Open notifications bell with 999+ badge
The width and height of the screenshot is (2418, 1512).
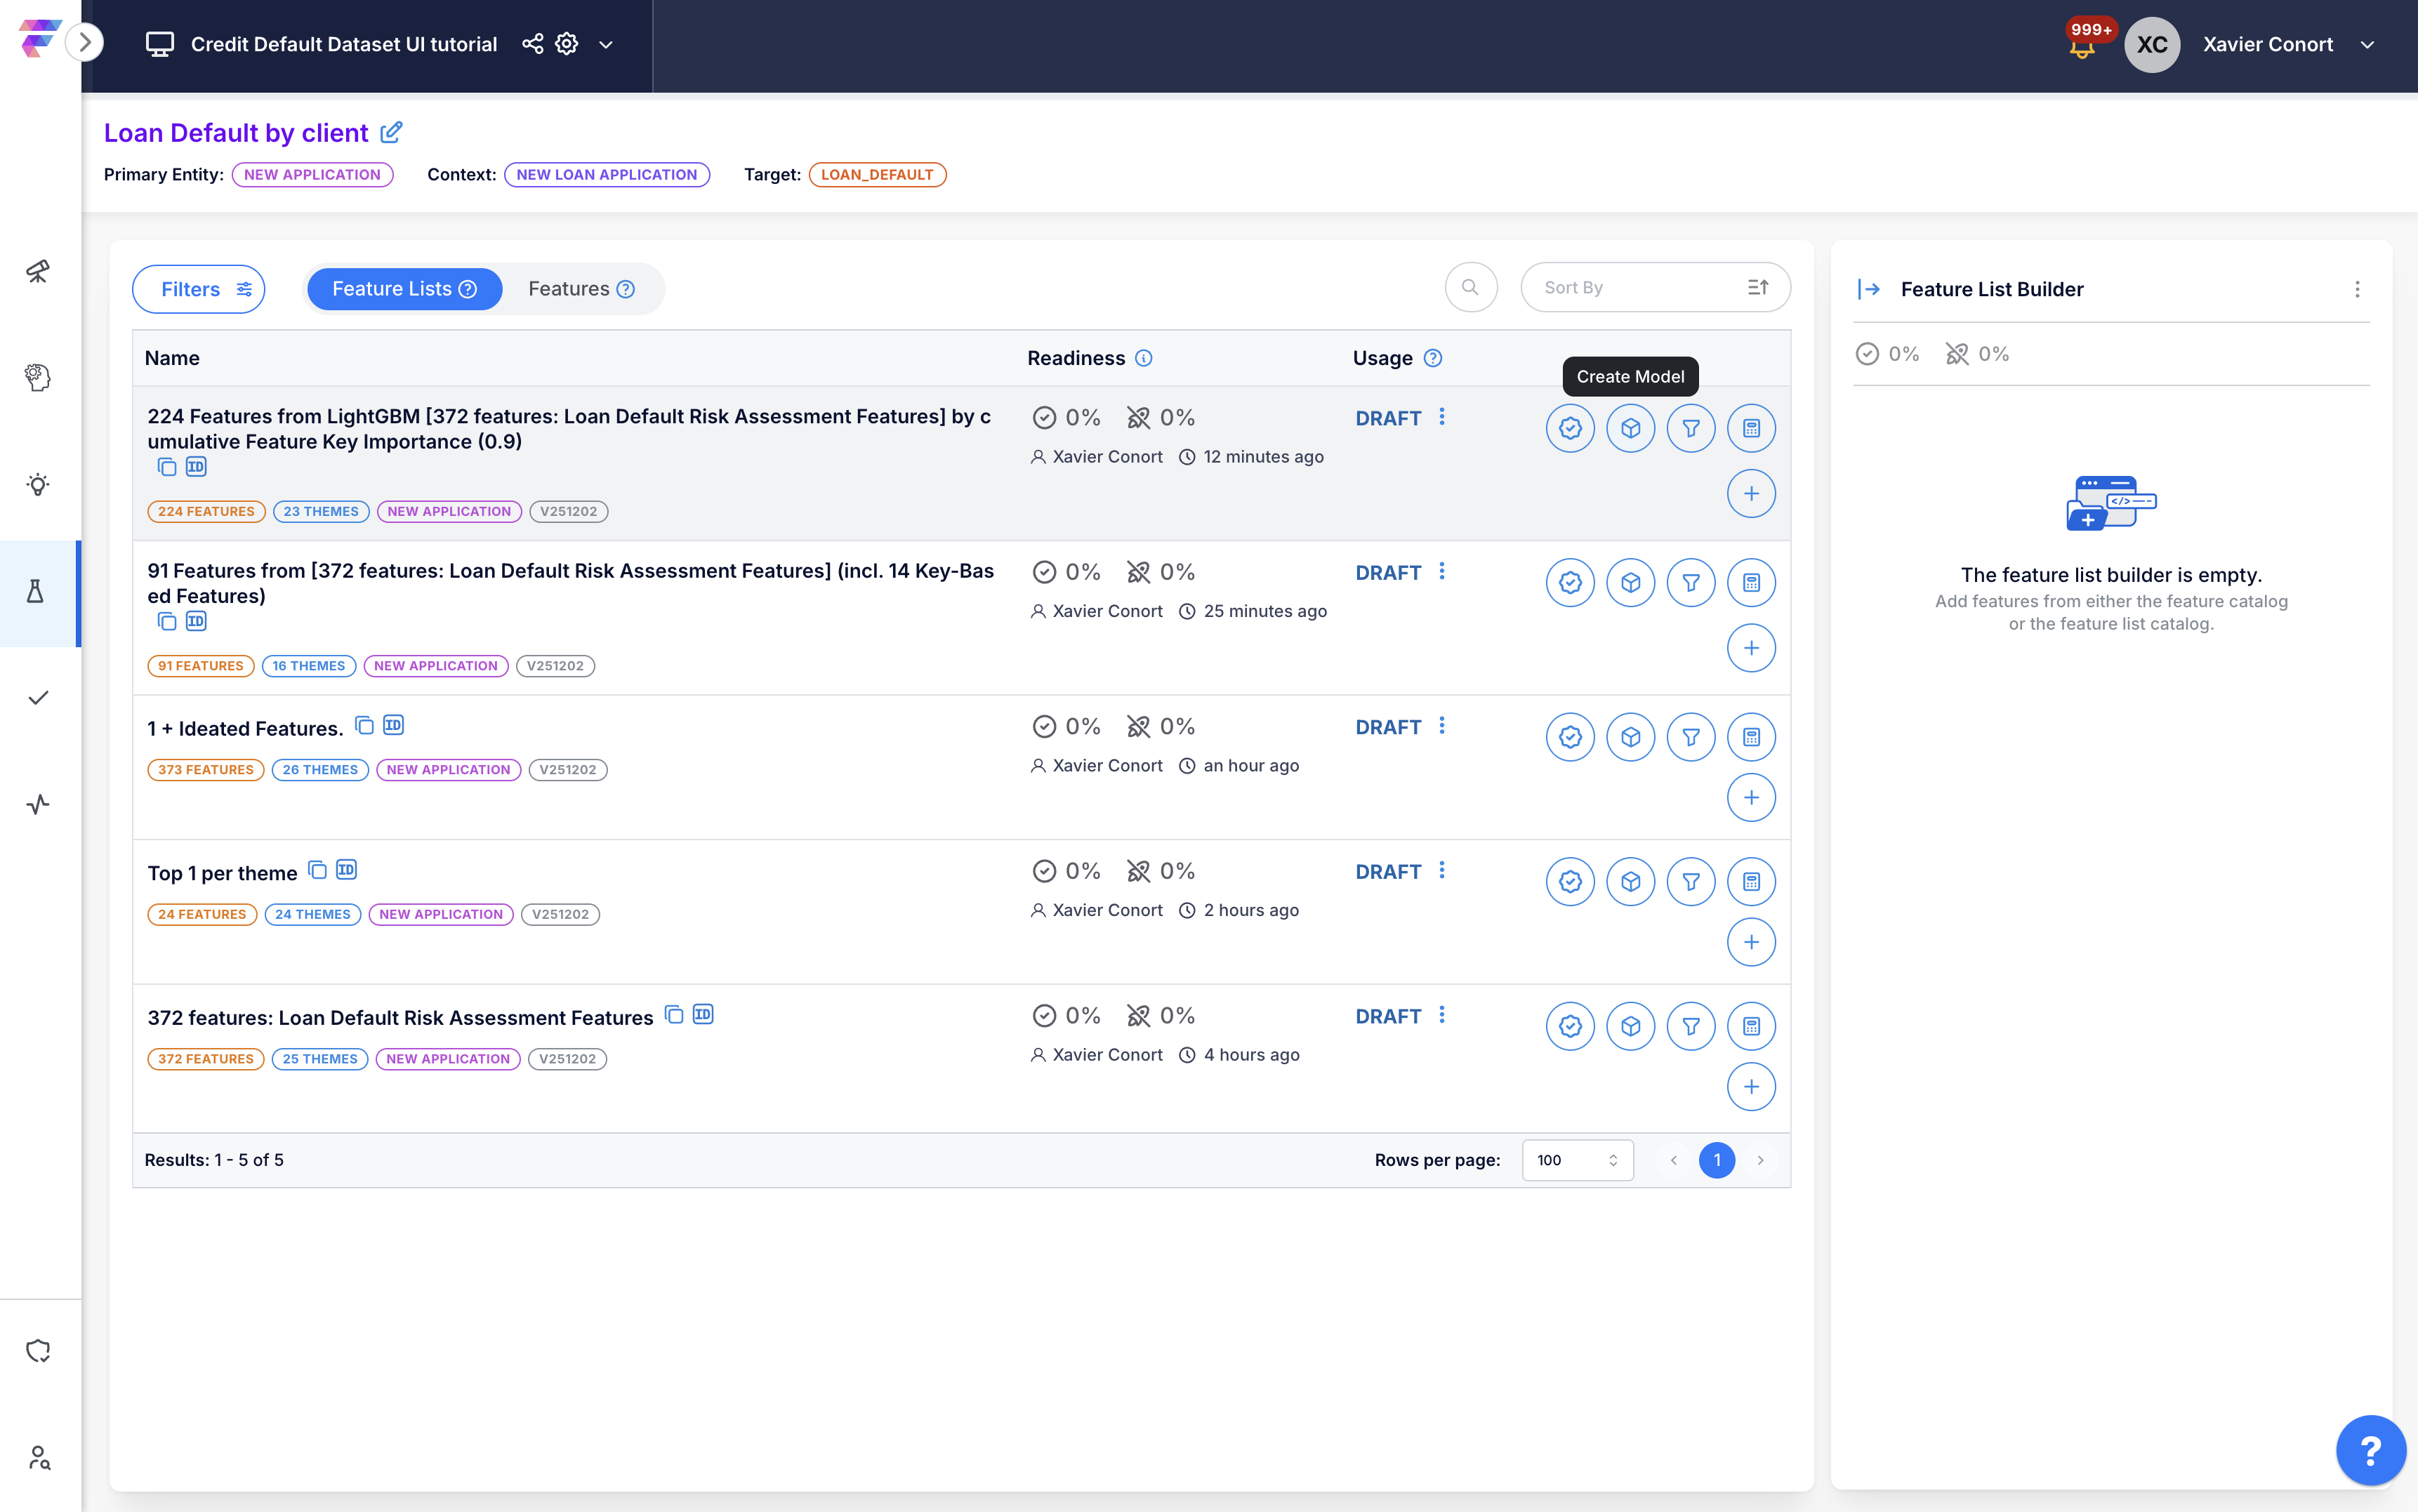pos(2082,46)
